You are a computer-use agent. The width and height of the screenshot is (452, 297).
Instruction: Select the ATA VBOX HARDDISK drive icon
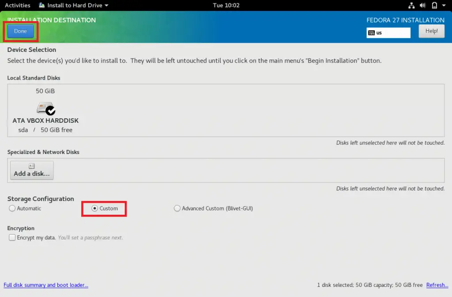pos(46,108)
